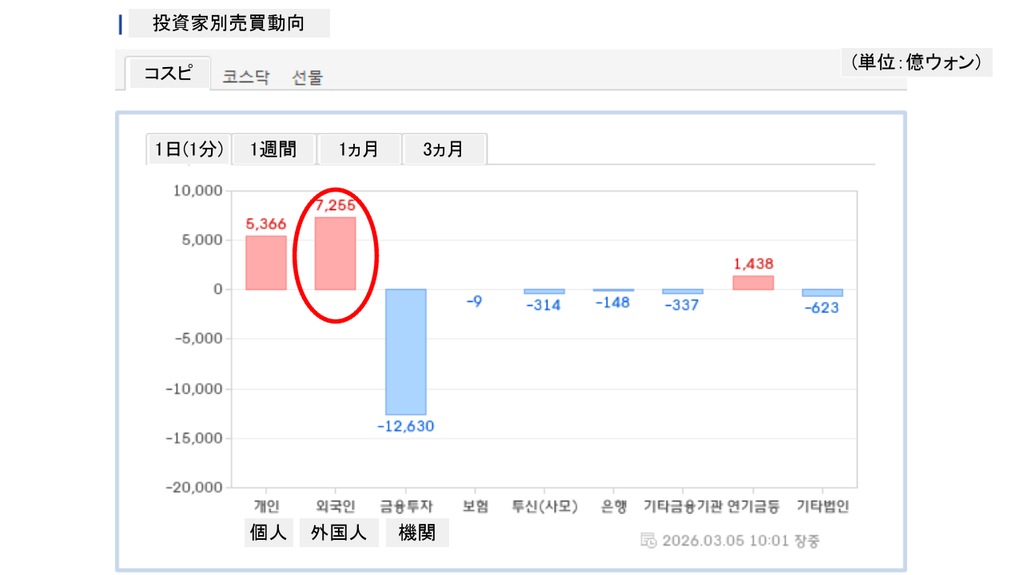The width and height of the screenshot is (1023, 575).
Task: Open the 선물 tab
Action: click(x=308, y=77)
